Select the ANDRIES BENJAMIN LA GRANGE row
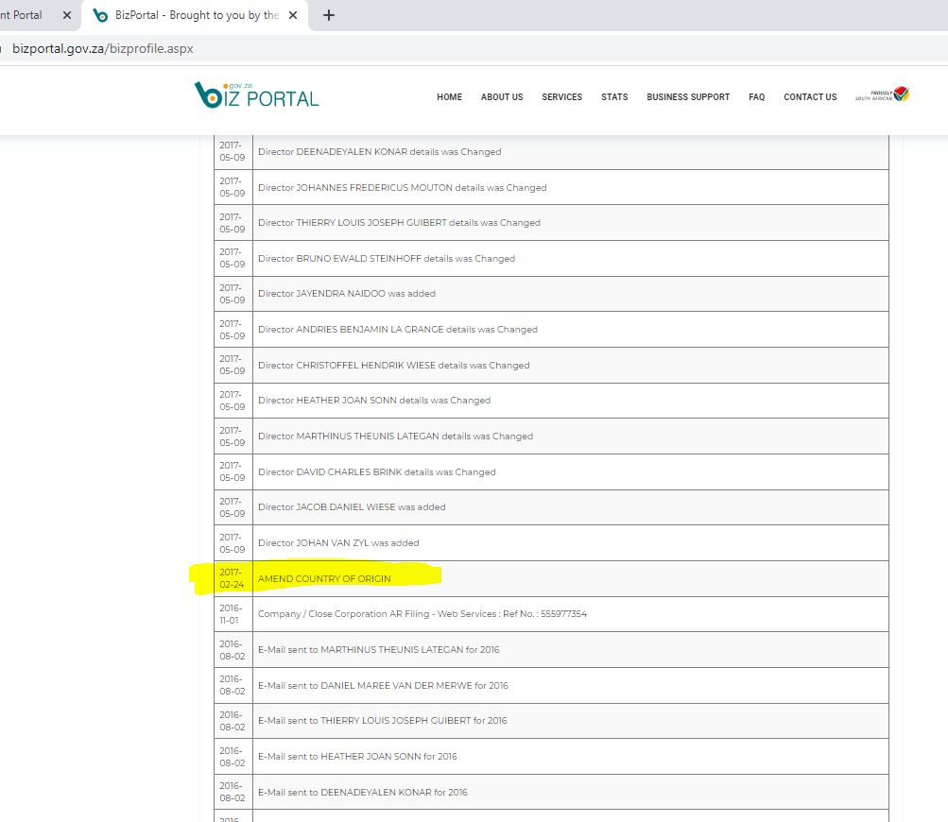Screen dimensions: 948x822 [x=551, y=330]
